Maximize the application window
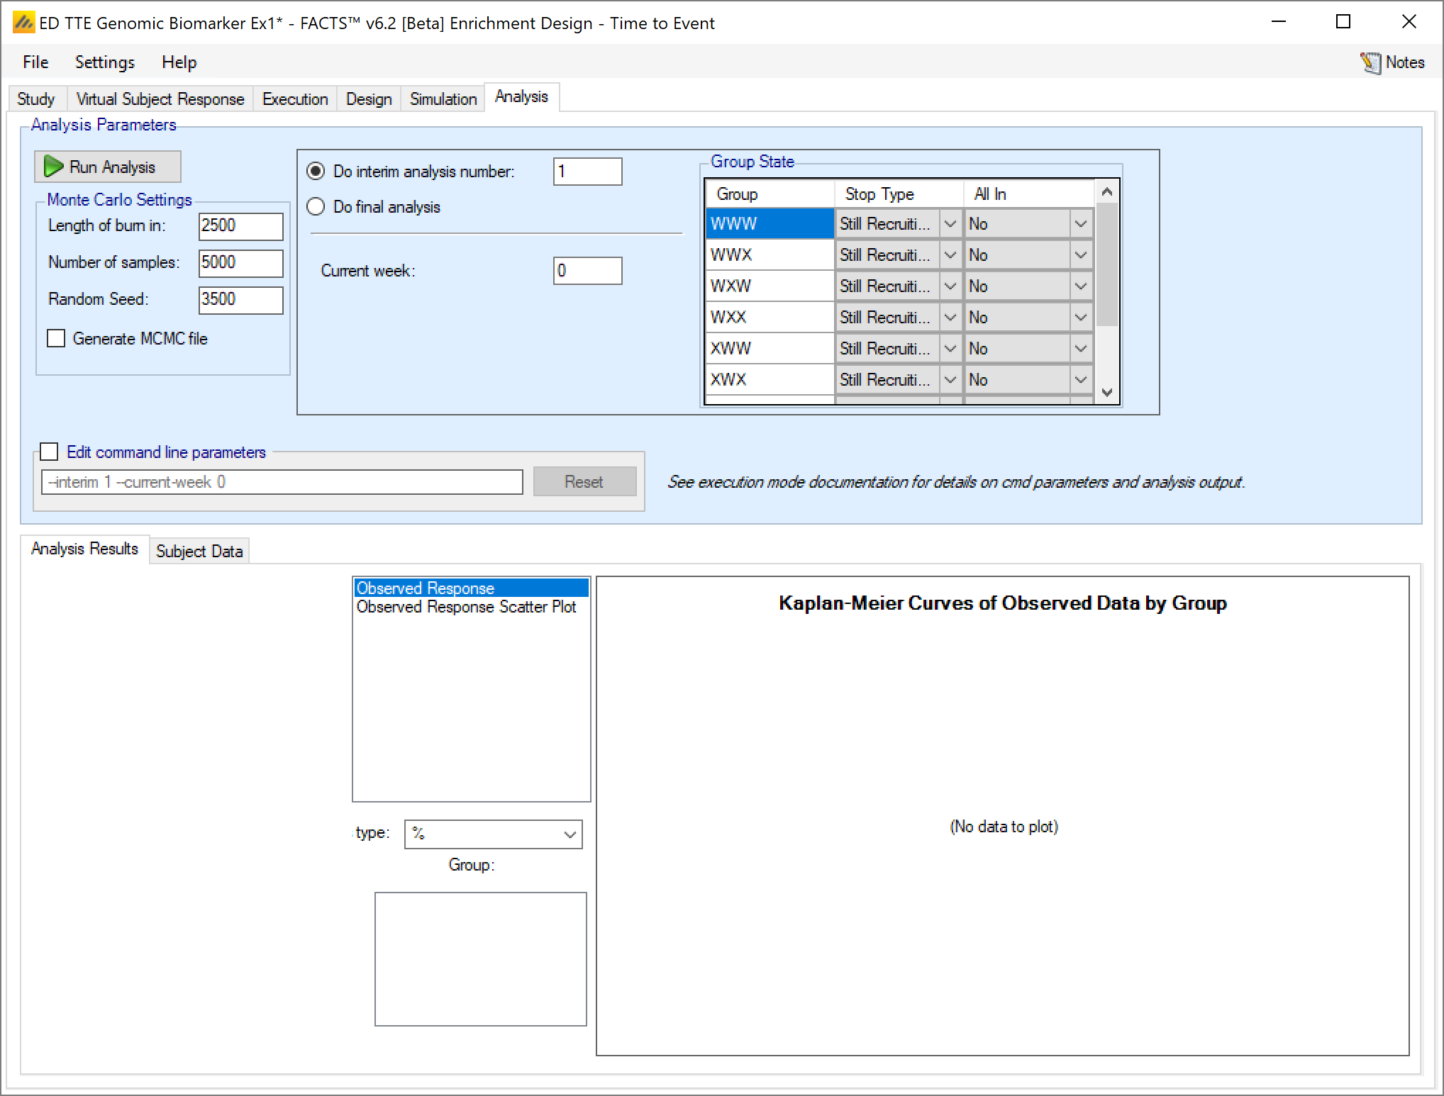The width and height of the screenshot is (1444, 1096). [x=1343, y=22]
